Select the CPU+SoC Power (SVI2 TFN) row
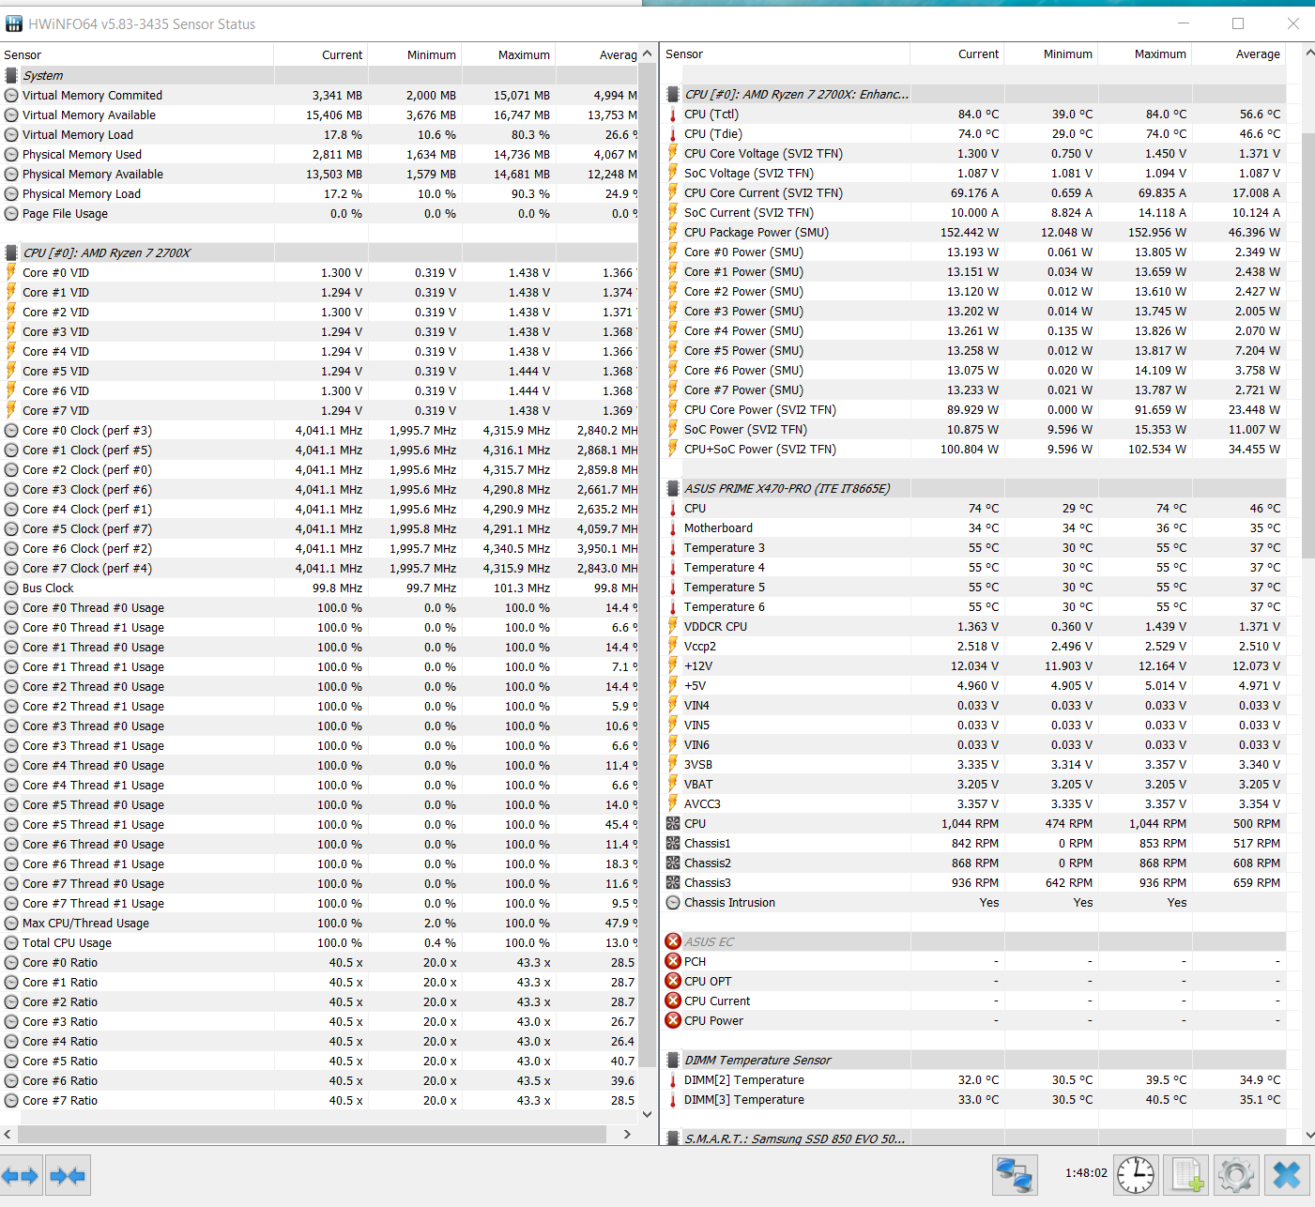The width and height of the screenshot is (1315, 1207). (x=974, y=449)
